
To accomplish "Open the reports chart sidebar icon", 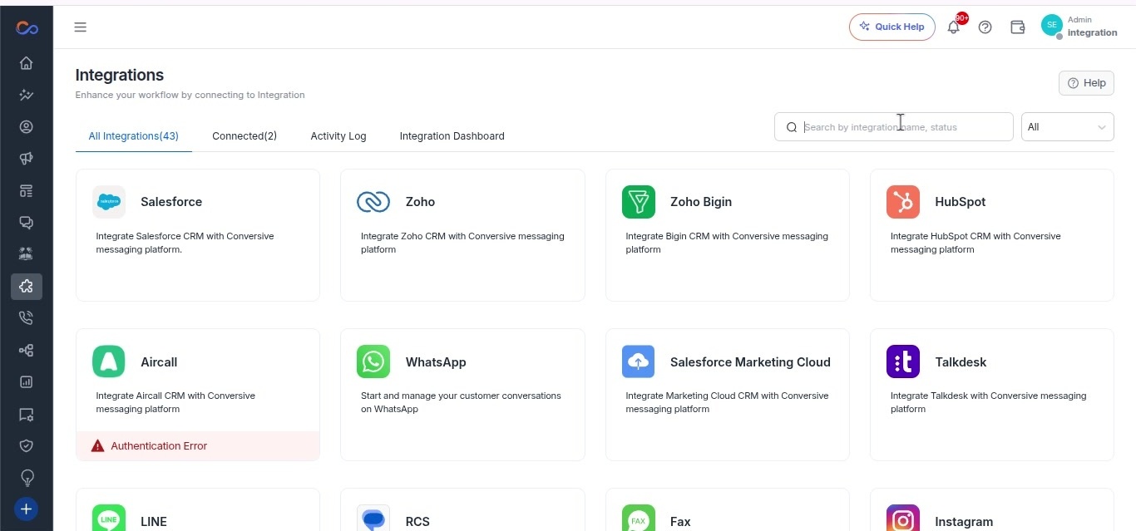I will tap(26, 382).
